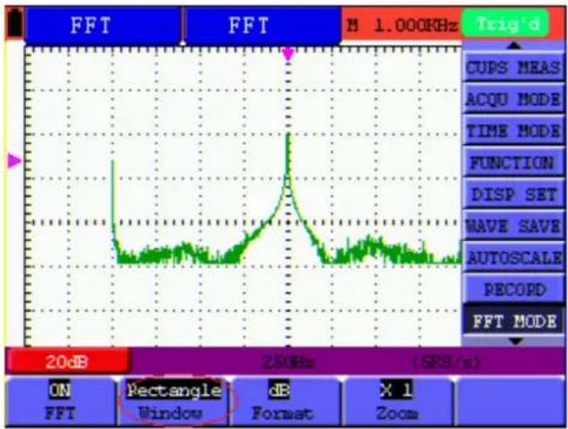Click the Trig'd trigger status indicator
The width and height of the screenshot is (568, 429).
(505, 23)
